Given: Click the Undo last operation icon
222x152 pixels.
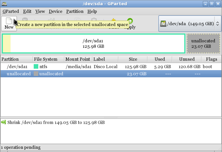Looking at the screenshot, I should click(x=113, y=21).
